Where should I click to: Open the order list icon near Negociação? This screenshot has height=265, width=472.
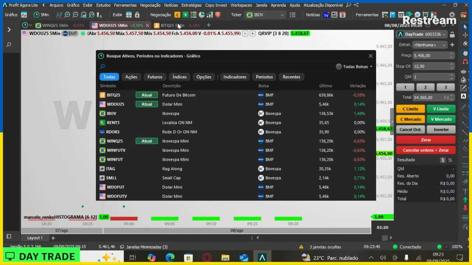(194, 15)
